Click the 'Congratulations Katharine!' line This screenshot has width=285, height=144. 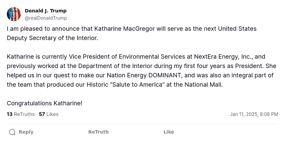click(44, 103)
